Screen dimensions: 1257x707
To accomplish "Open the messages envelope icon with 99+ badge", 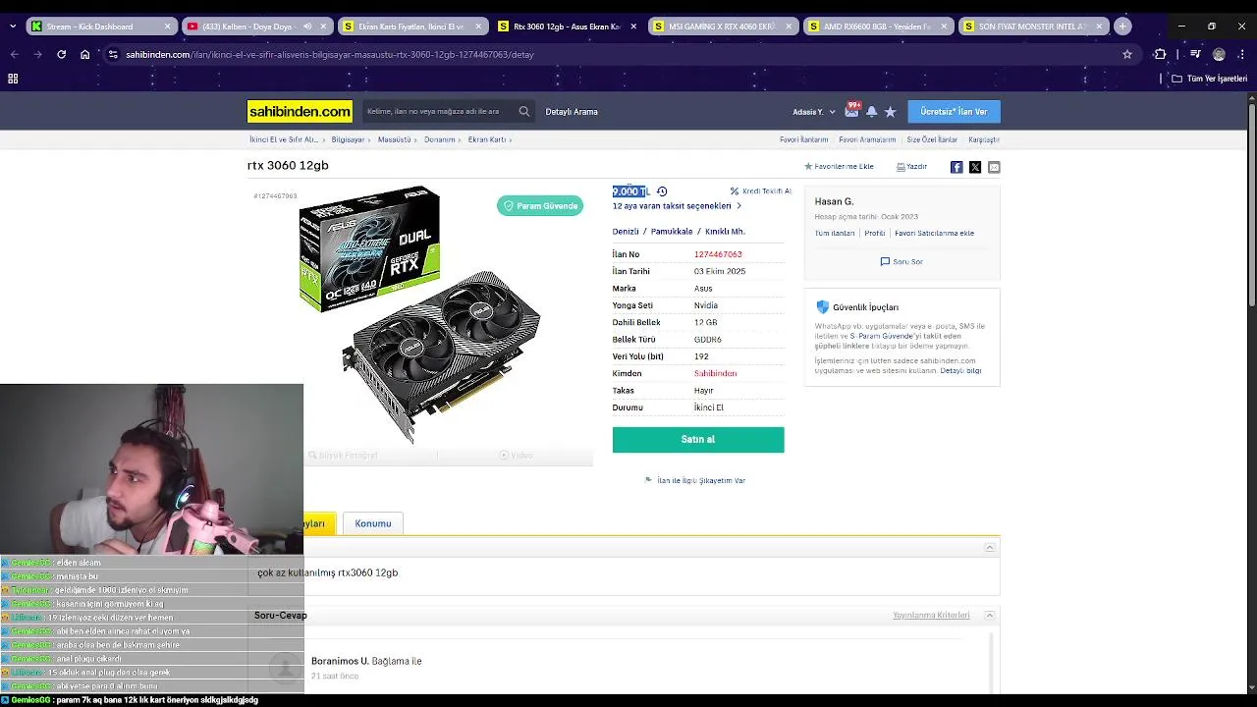I will tap(852, 111).
